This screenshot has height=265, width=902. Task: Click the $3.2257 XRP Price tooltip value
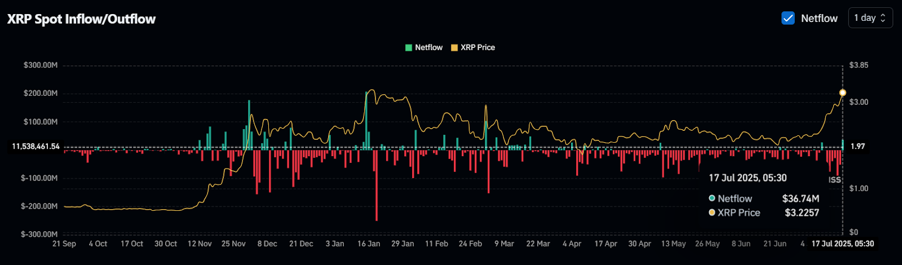pyautogui.click(x=802, y=213)
